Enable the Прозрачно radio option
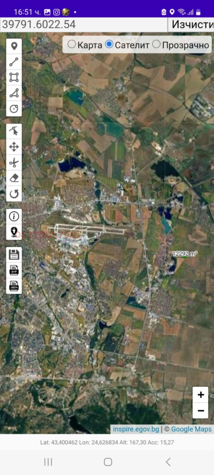Screen dimensions: 214x475 tap(156, 44)
